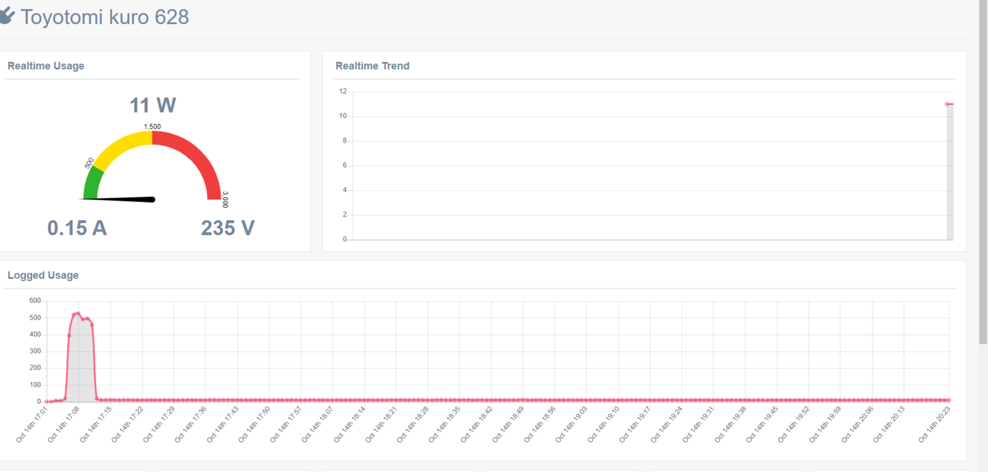
Task: Click the 10 y-axis label of Realtime Trend
Action: [x=343, y=116]
